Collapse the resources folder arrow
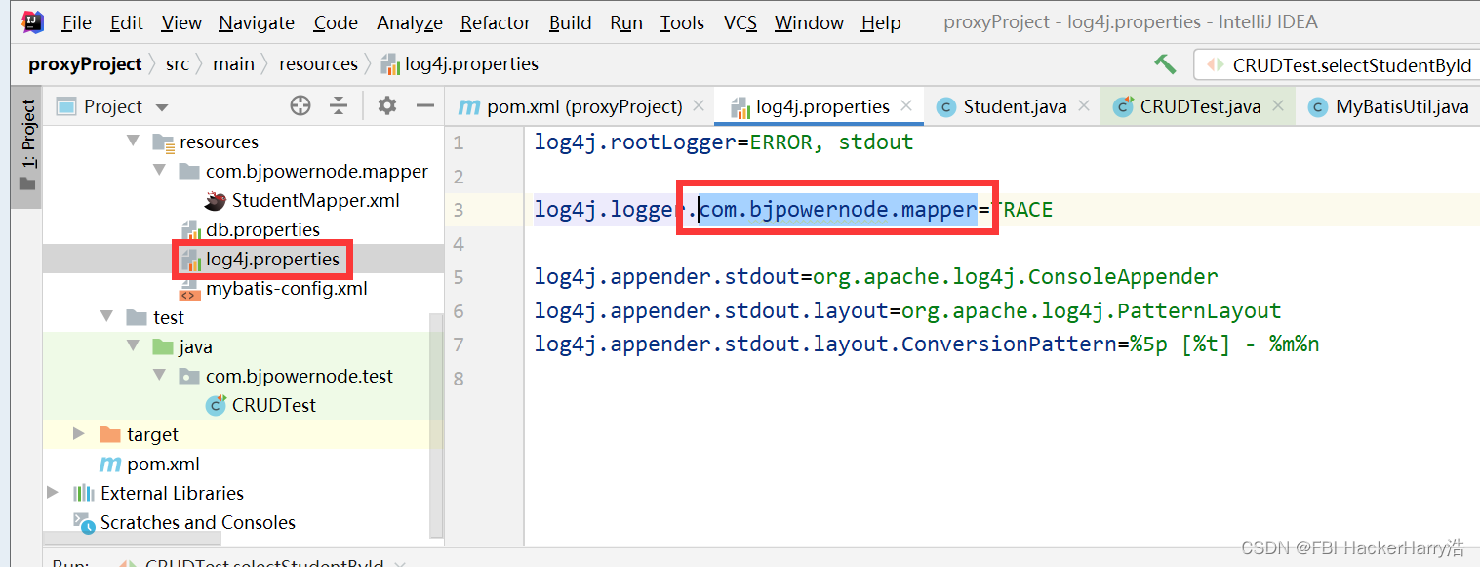This screenshot has height=567, width=1480. (x=134, y=142)
